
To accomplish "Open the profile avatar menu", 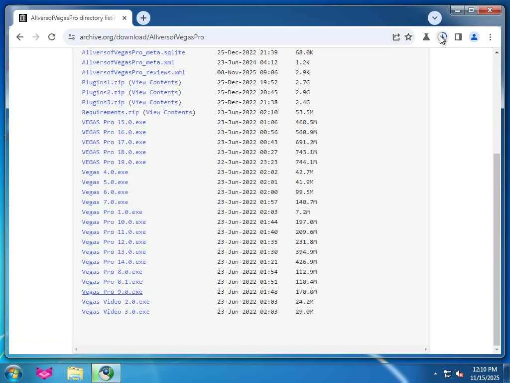I will pyautogui.click(x=474, y=37).
